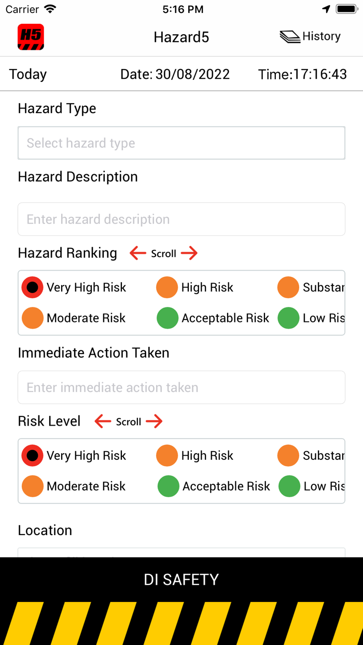Click the right red scroll arrow beside Risk Level
The height and width of the screenshot is (645, 363).
(153, 422)
